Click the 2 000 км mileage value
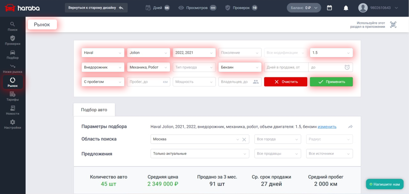This screenshot has width=409, height=194. tap(325, 184)
